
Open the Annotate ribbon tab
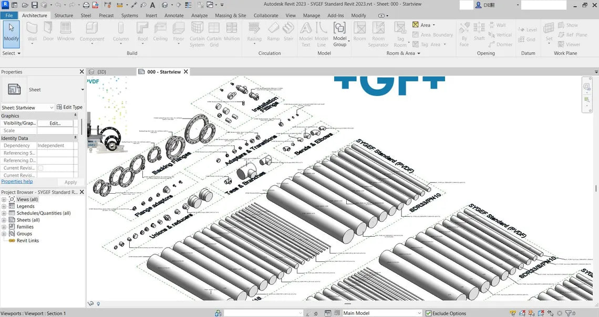174,16
